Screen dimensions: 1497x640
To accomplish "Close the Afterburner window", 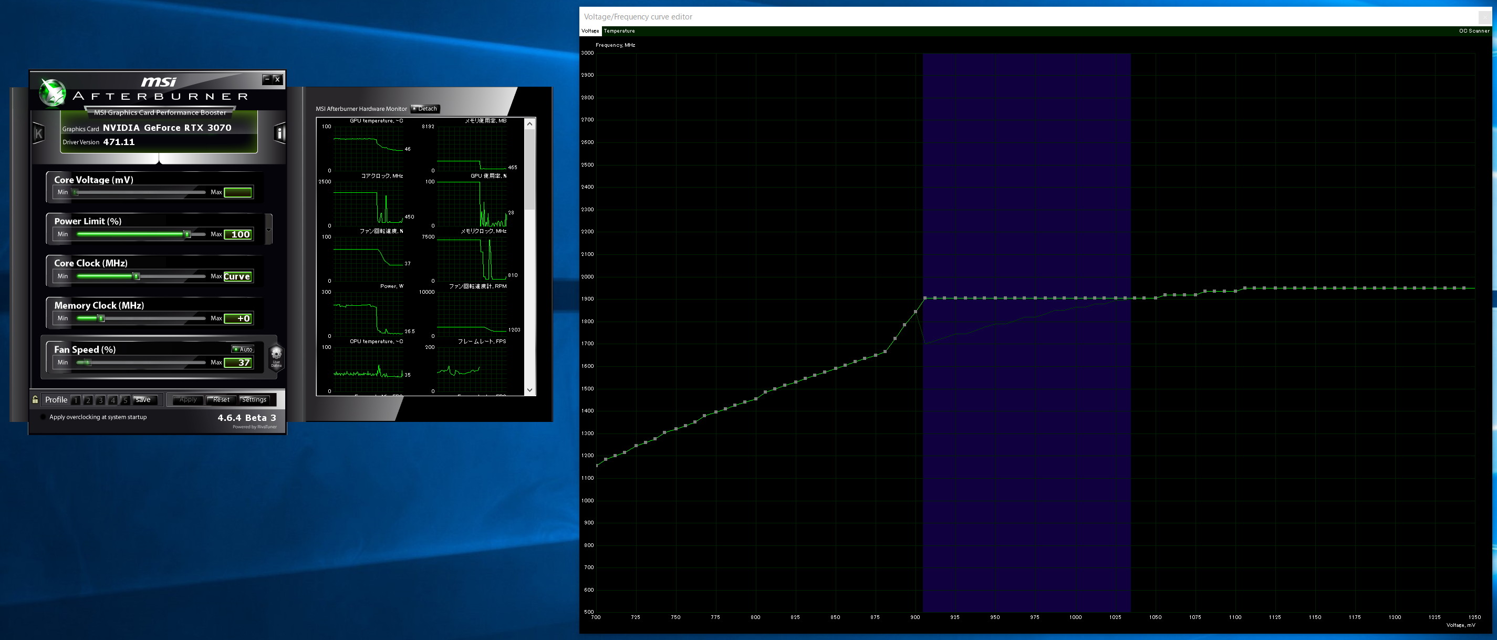I will pos(277,79).
